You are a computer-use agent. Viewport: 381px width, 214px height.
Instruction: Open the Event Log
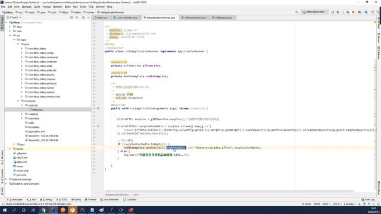tap(368, 200)
